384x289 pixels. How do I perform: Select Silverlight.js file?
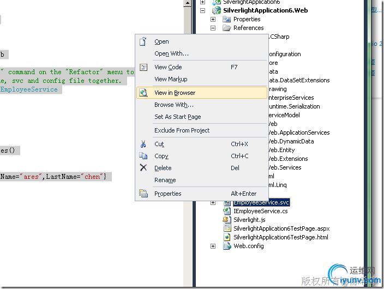(x=249, y=220)
